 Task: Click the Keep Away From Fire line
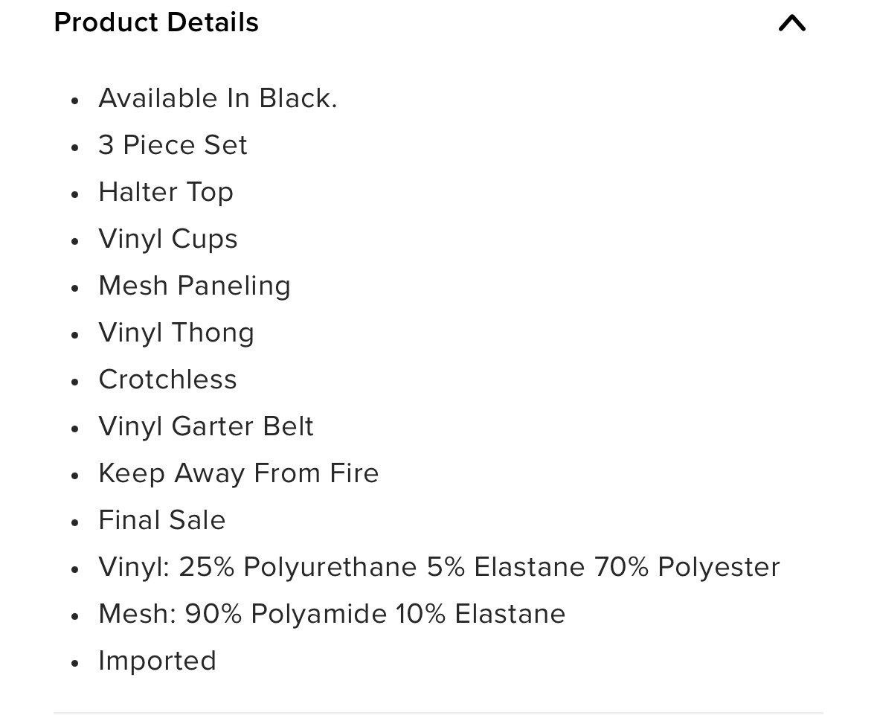coord(239,473)
